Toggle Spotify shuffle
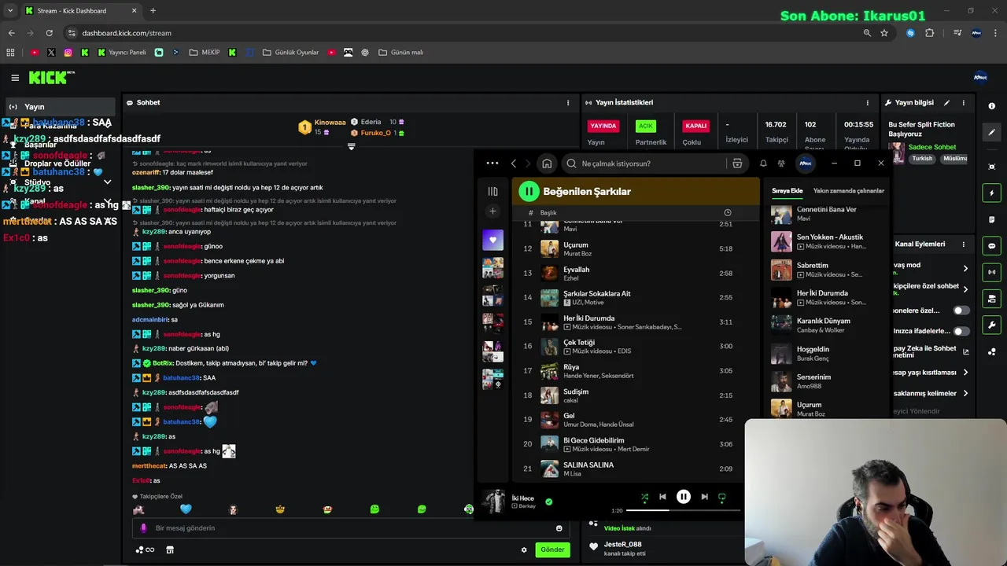The height and width of the screenshot is (566, 1007). [x=644, y=497]
